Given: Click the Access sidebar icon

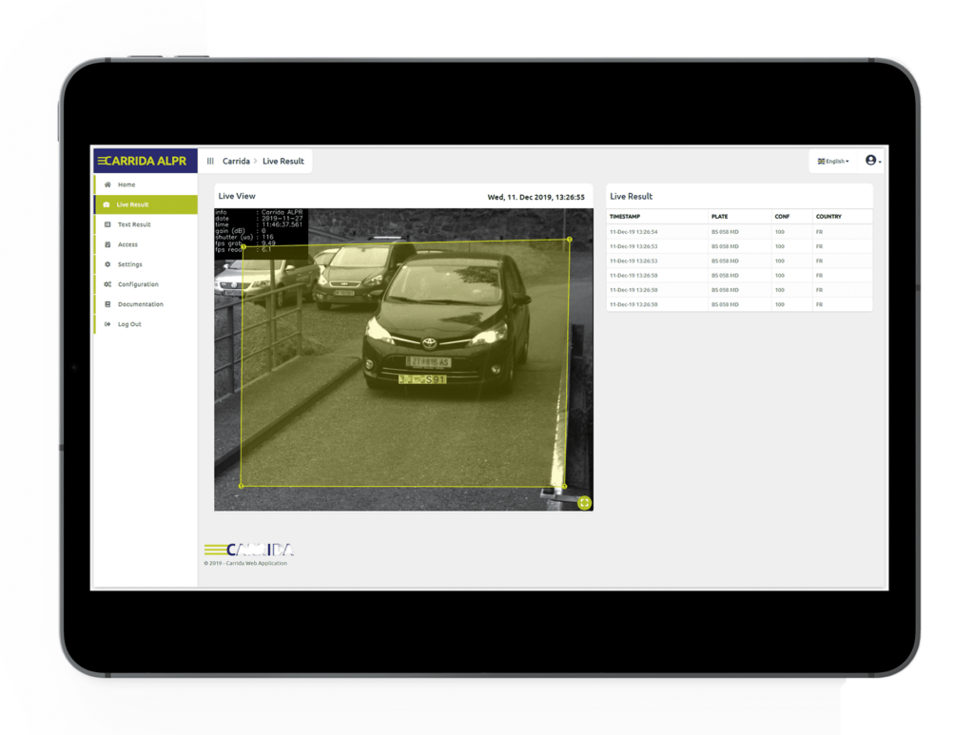Looking at the screenshot, I should coord(107,244).
